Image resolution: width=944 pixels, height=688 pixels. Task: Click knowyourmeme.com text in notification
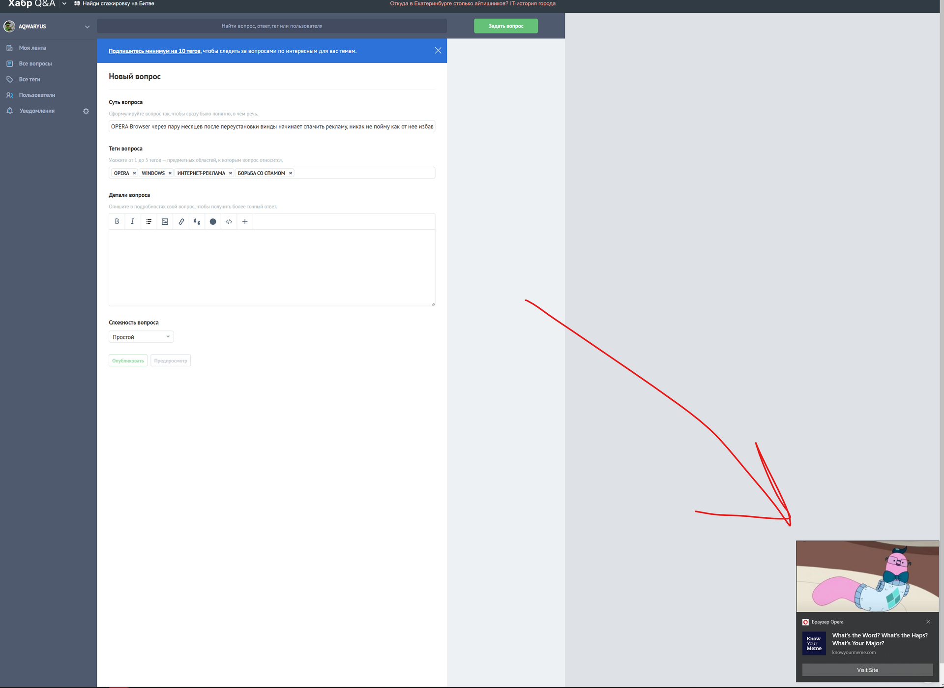pos(854,653)
